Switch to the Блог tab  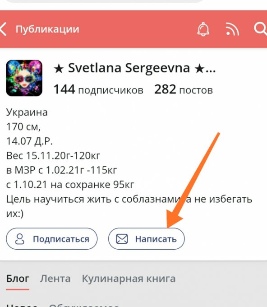[x=18, y=279]
